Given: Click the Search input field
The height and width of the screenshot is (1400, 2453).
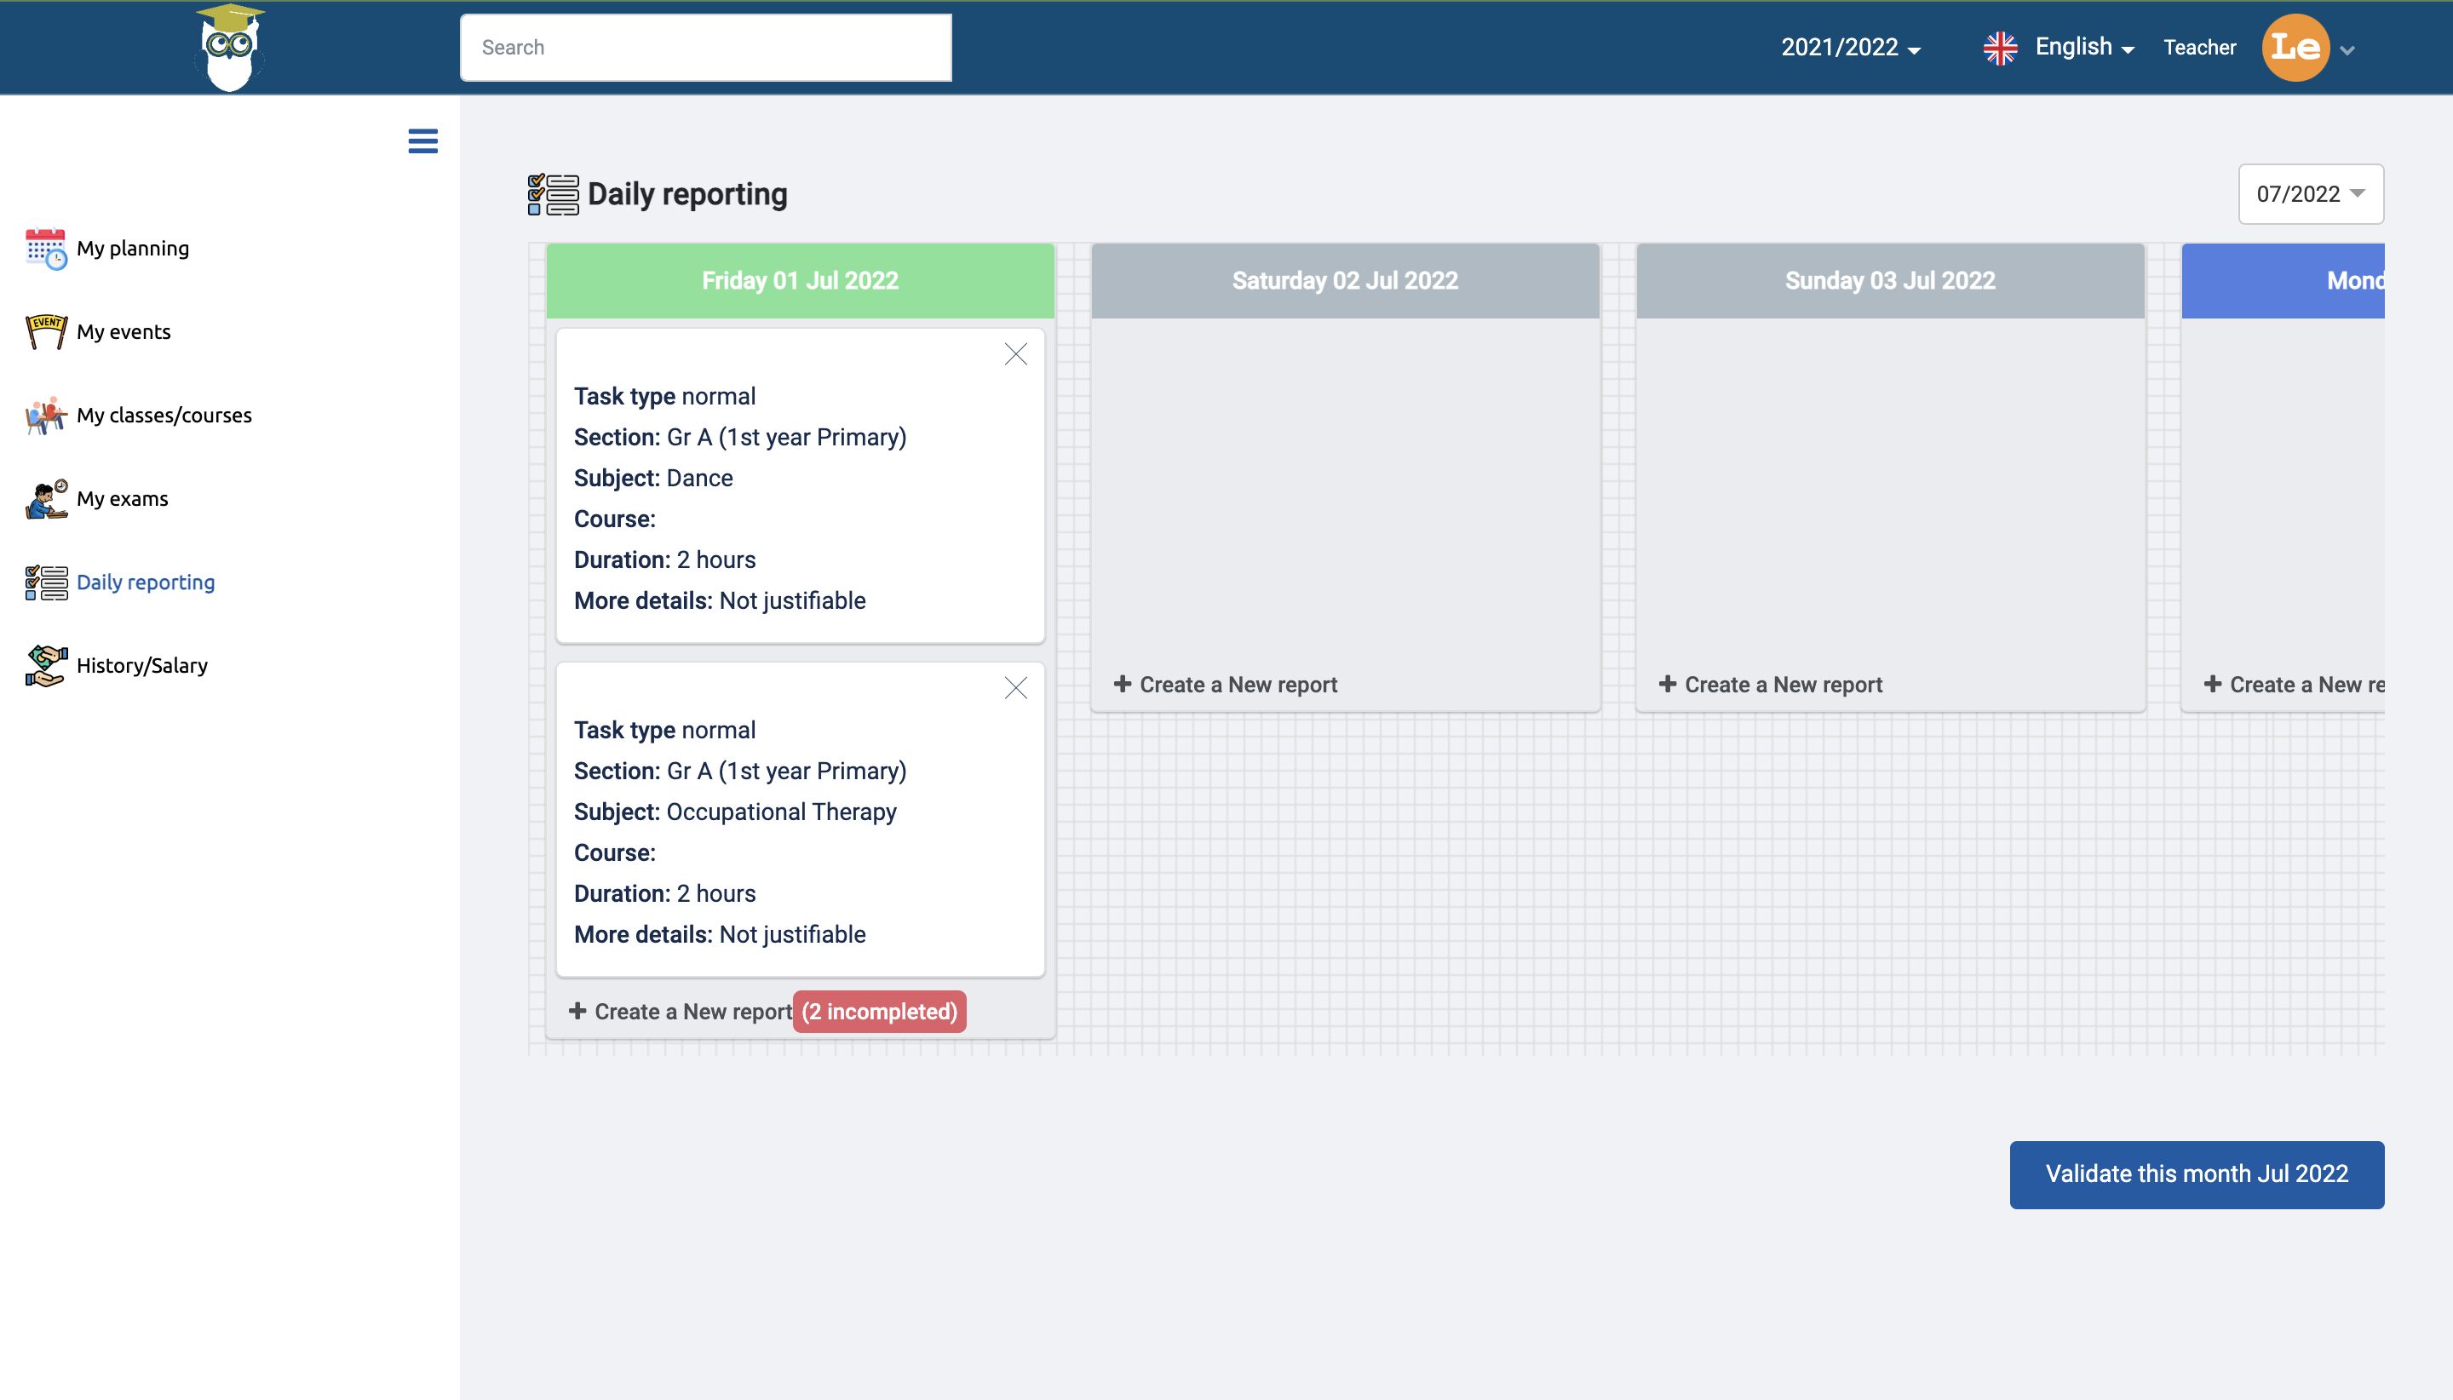Looking at the screenshot, I should click(705, 48).
